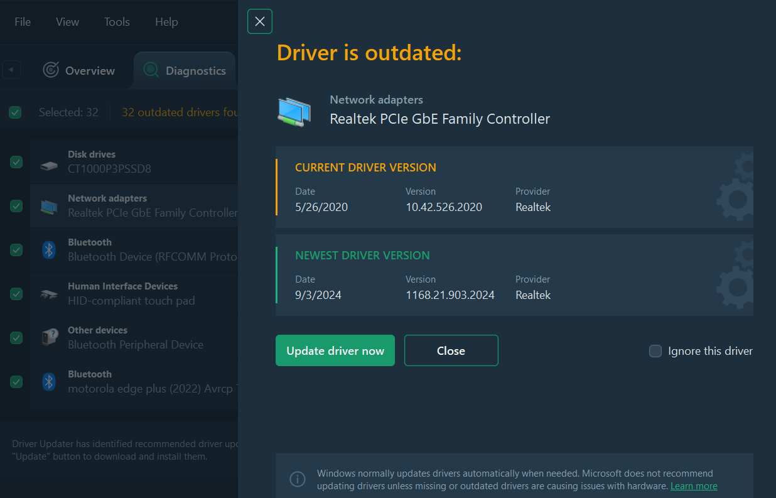The width and height of the screenshot is (776, 498).
Task: Uncheck the Bluetooth Peripheral Device checkbox
Action: click(x=16, y=338)
